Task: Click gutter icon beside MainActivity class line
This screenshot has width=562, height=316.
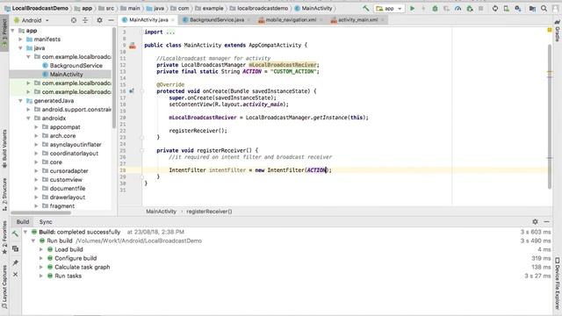Action: [x=133, y=46]
